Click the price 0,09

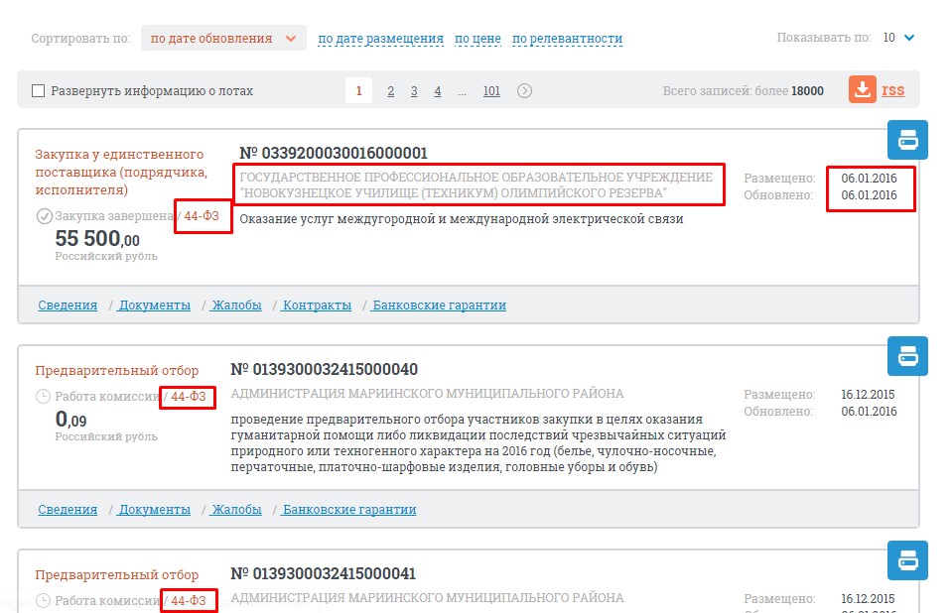(71, 420)
